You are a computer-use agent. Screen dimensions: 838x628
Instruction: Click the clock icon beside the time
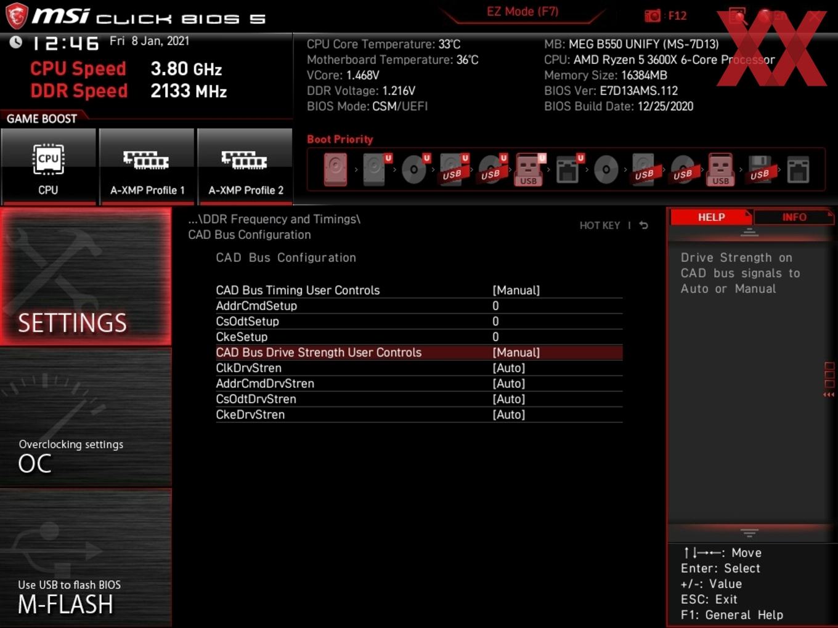point(16,42)
